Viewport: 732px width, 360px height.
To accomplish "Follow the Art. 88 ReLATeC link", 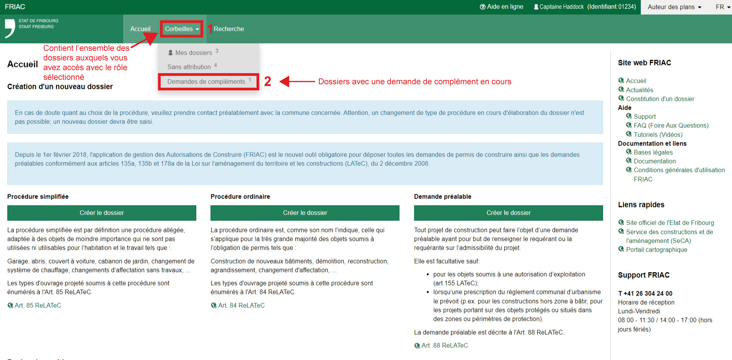I will [x=445, y=345].
